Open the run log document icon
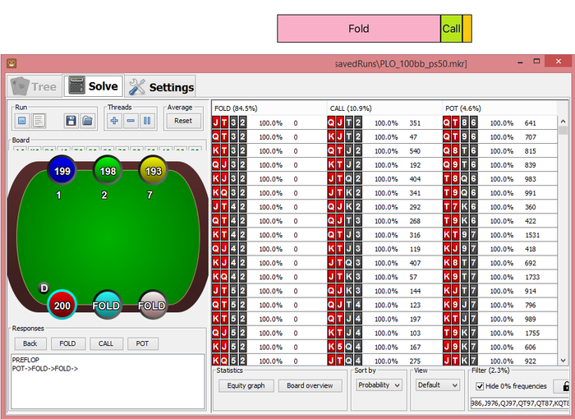This screenshot has height=419, width=575. click(x=39, y=120)
